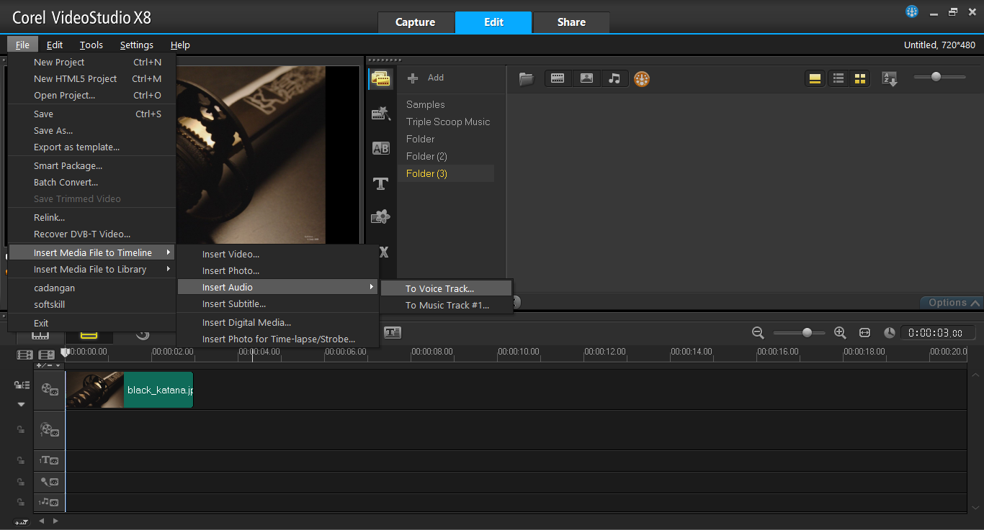Screen dimensions: 984x530
Task: Open the Settings menu
Action: point(137,45)
